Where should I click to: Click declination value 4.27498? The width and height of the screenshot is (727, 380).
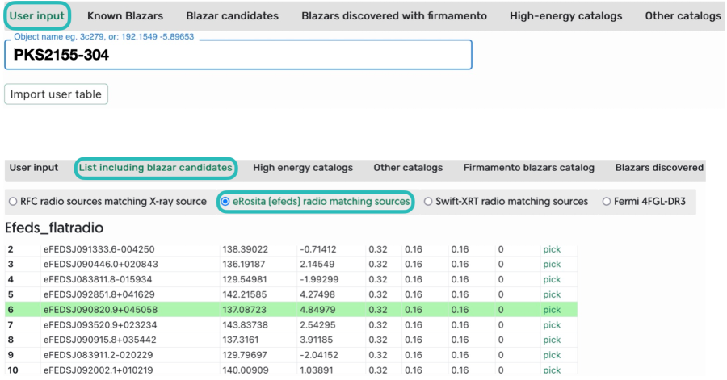[317, 294]
